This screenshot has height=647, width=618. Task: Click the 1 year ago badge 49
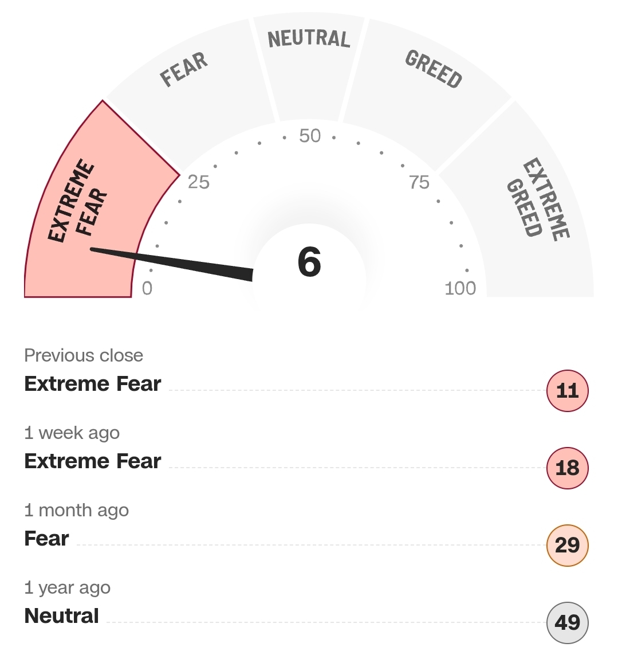(568, 622)
